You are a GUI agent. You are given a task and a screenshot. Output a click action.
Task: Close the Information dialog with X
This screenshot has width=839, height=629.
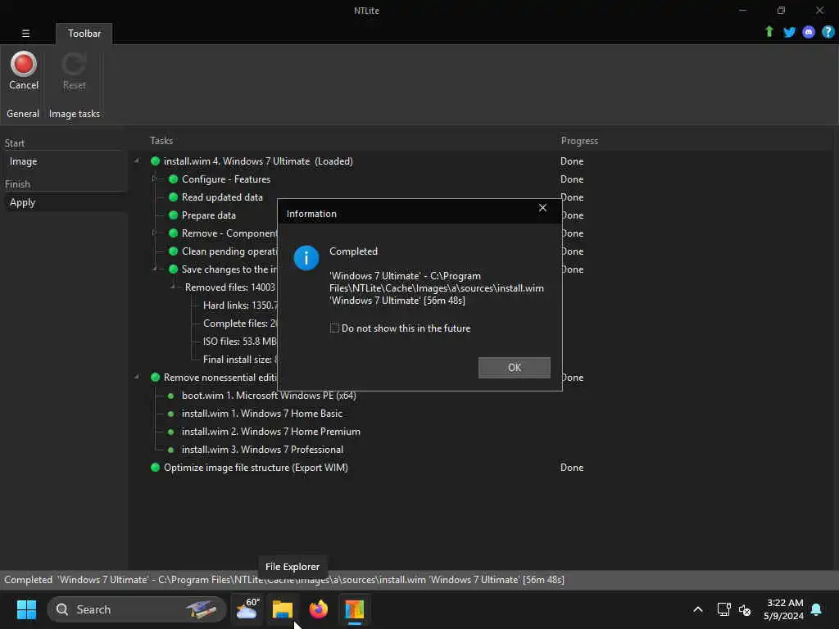tap(542, 208)
